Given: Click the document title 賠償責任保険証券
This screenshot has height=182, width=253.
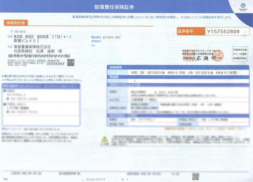Looking at the screenshot, I should click(114, 7).
